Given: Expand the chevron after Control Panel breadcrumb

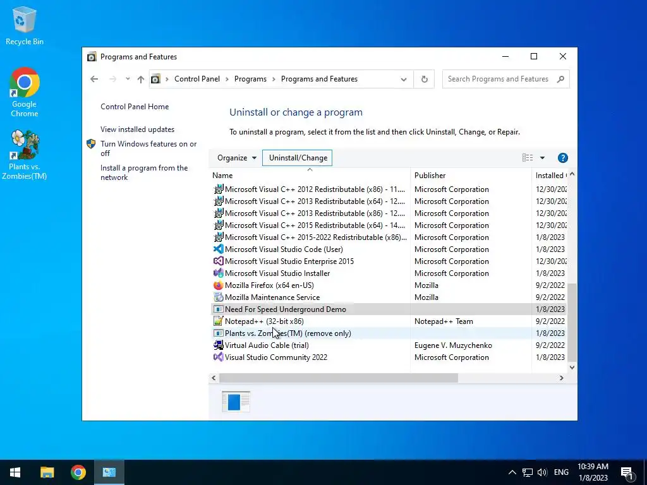Looking at the screenshot, I should coord(227,79).
